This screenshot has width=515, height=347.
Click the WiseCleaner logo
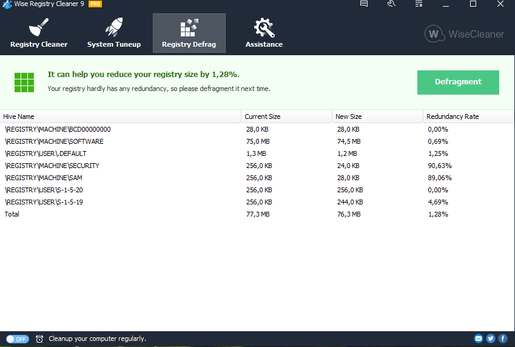(x=464, y=34)
